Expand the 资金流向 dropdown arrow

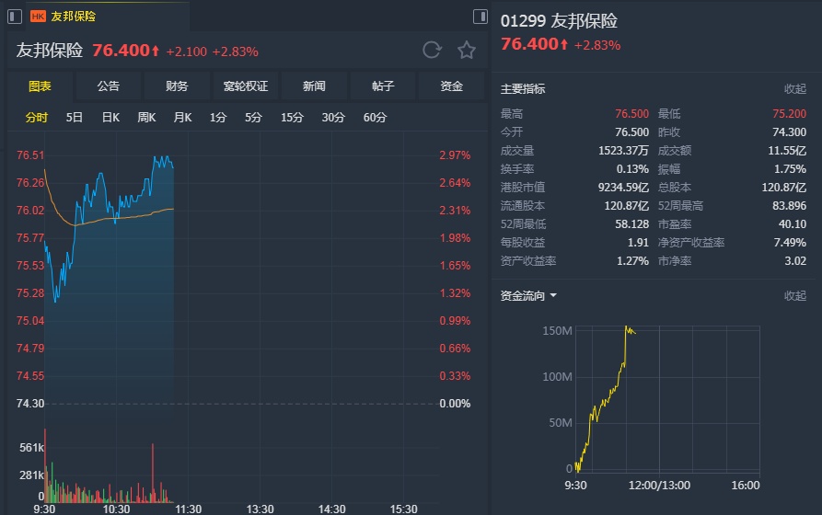coord(553,296)
